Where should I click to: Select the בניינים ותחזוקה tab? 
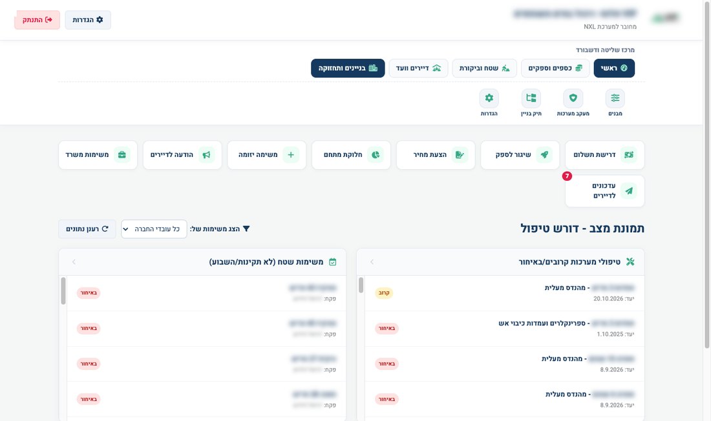click(348, 68)
